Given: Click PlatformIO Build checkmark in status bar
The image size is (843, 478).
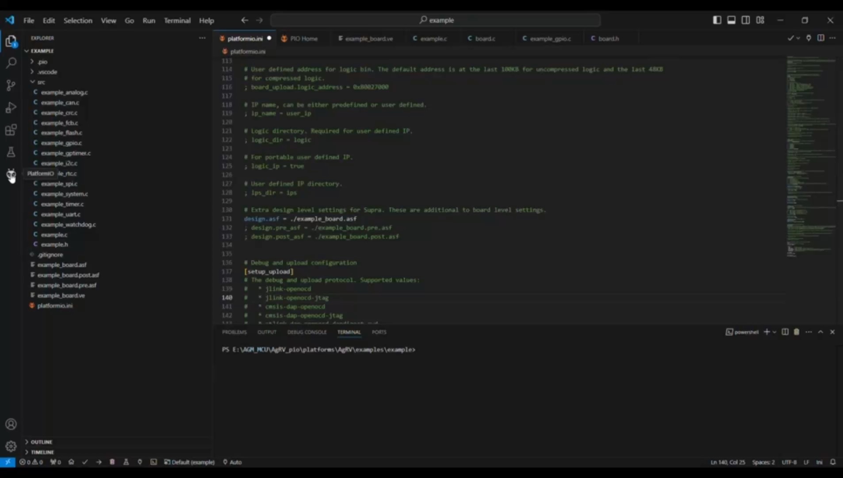Looking at the screenshot, I should tap(85, 462).
